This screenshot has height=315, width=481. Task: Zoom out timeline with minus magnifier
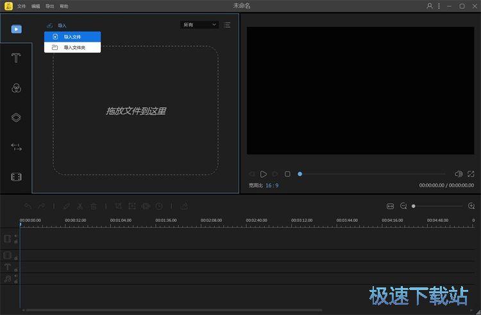pos(403,206)
